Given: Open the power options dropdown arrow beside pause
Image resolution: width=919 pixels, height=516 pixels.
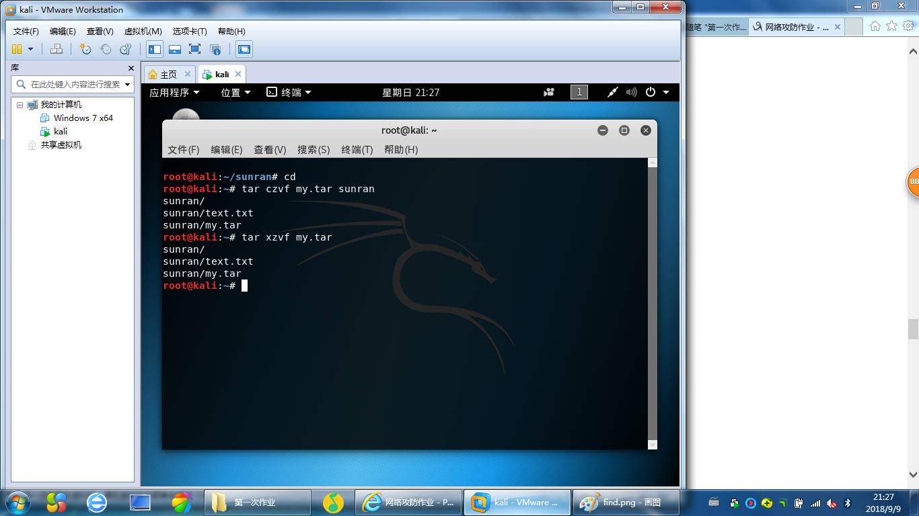Looking at the screenshot, I should [x=30, y=49].
